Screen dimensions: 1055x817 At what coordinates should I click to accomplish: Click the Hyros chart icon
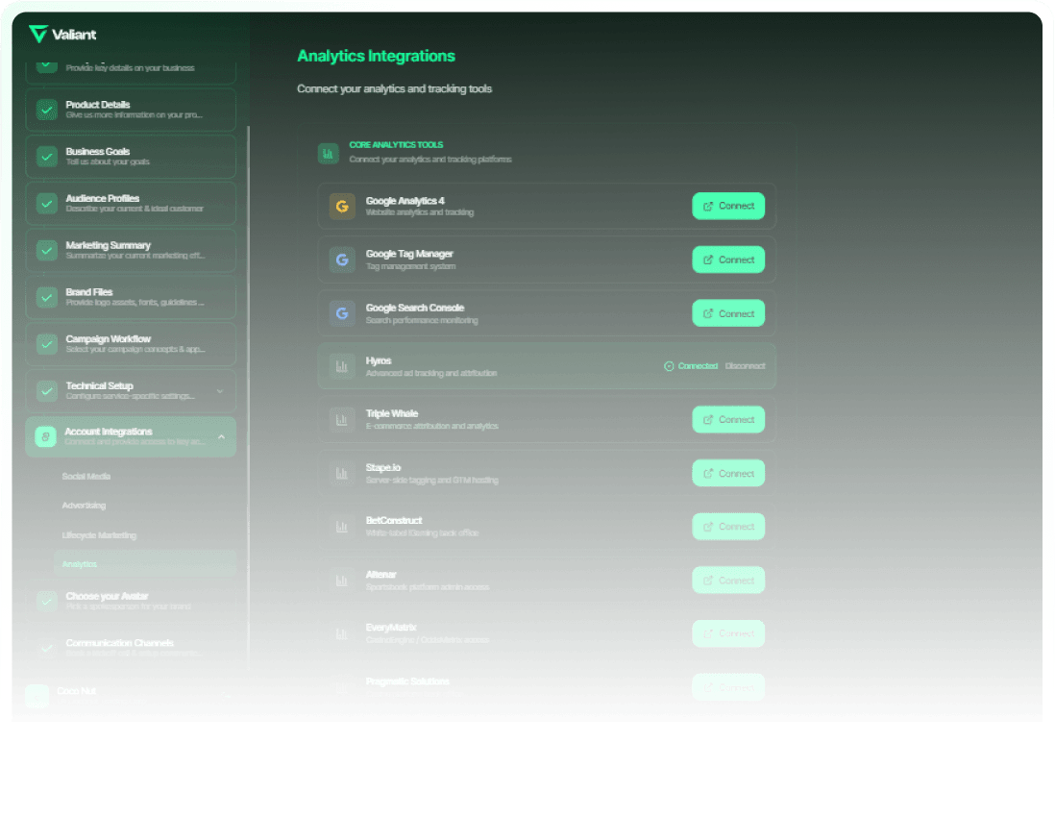click(342, 366)
